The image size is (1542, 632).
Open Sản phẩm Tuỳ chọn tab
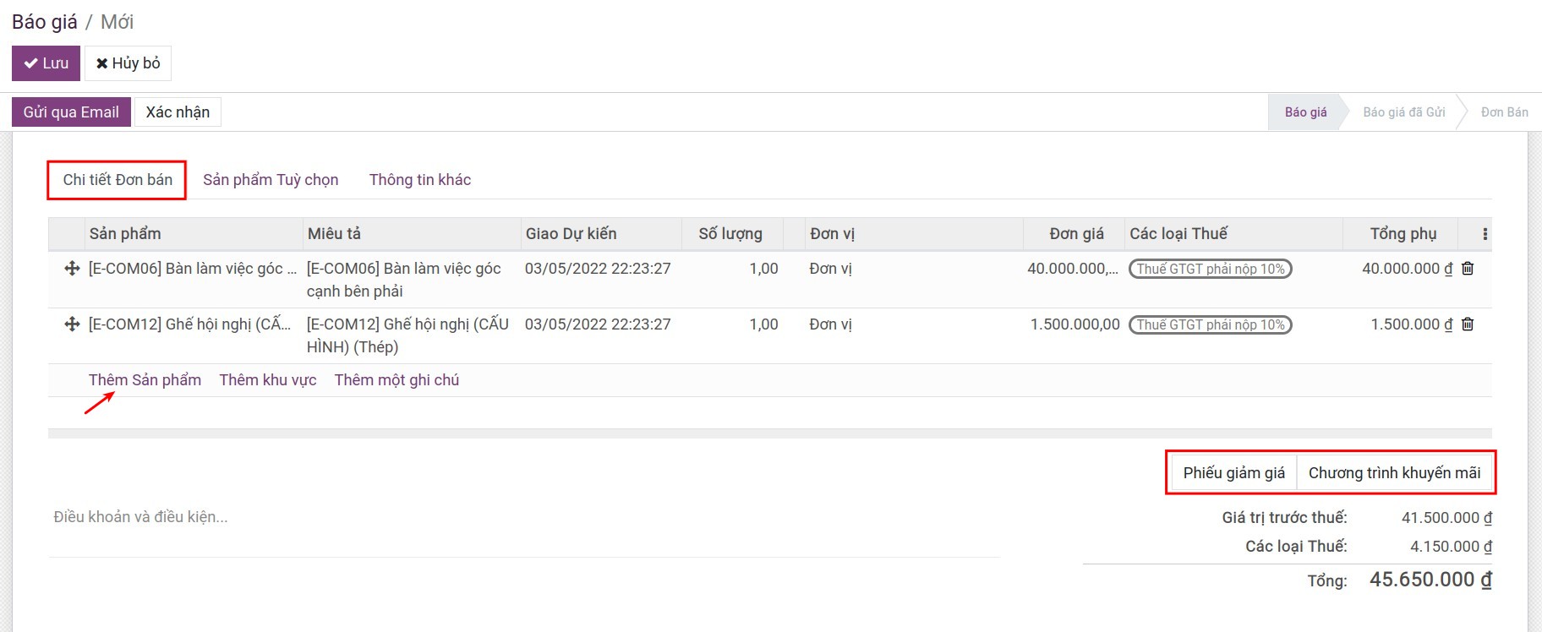pyautogui.click(x=271, y=180)
